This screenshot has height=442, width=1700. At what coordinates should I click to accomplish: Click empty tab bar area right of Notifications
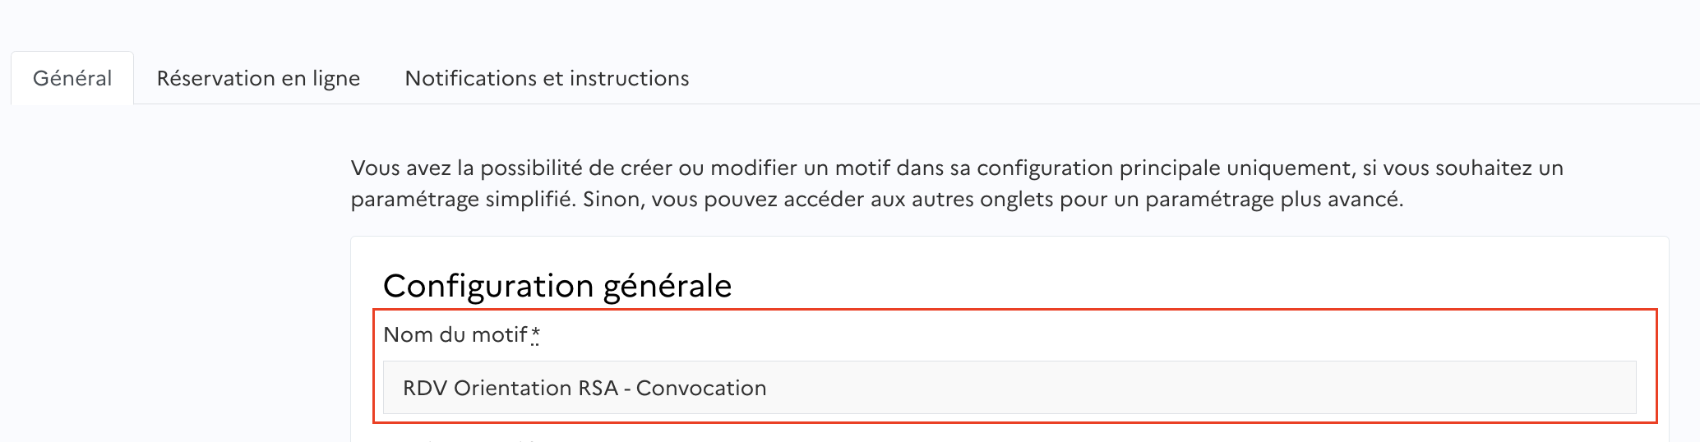pos(1151,78)
